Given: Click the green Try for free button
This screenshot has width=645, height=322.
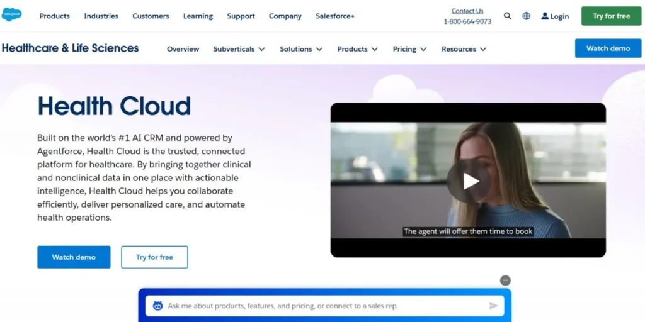Looking at the screenshot, I should [x=611, y=16].
